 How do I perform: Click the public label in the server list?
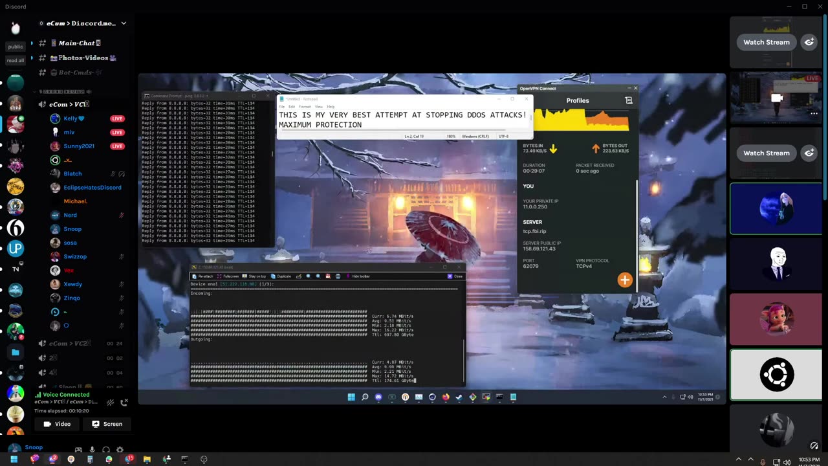point(16,47)
